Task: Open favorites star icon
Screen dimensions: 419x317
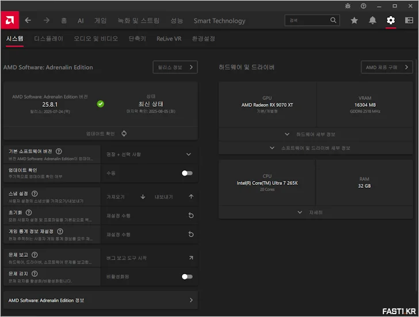Action: [355, 20]
